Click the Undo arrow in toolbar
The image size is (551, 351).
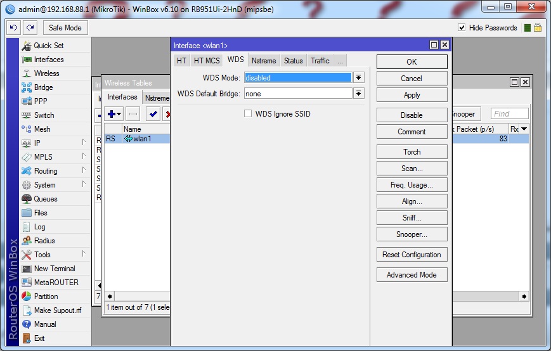(x=13, y=27)
